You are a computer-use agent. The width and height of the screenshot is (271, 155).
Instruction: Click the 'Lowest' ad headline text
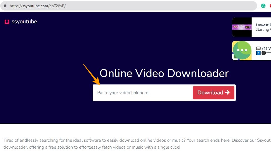(x=263, y=25)
